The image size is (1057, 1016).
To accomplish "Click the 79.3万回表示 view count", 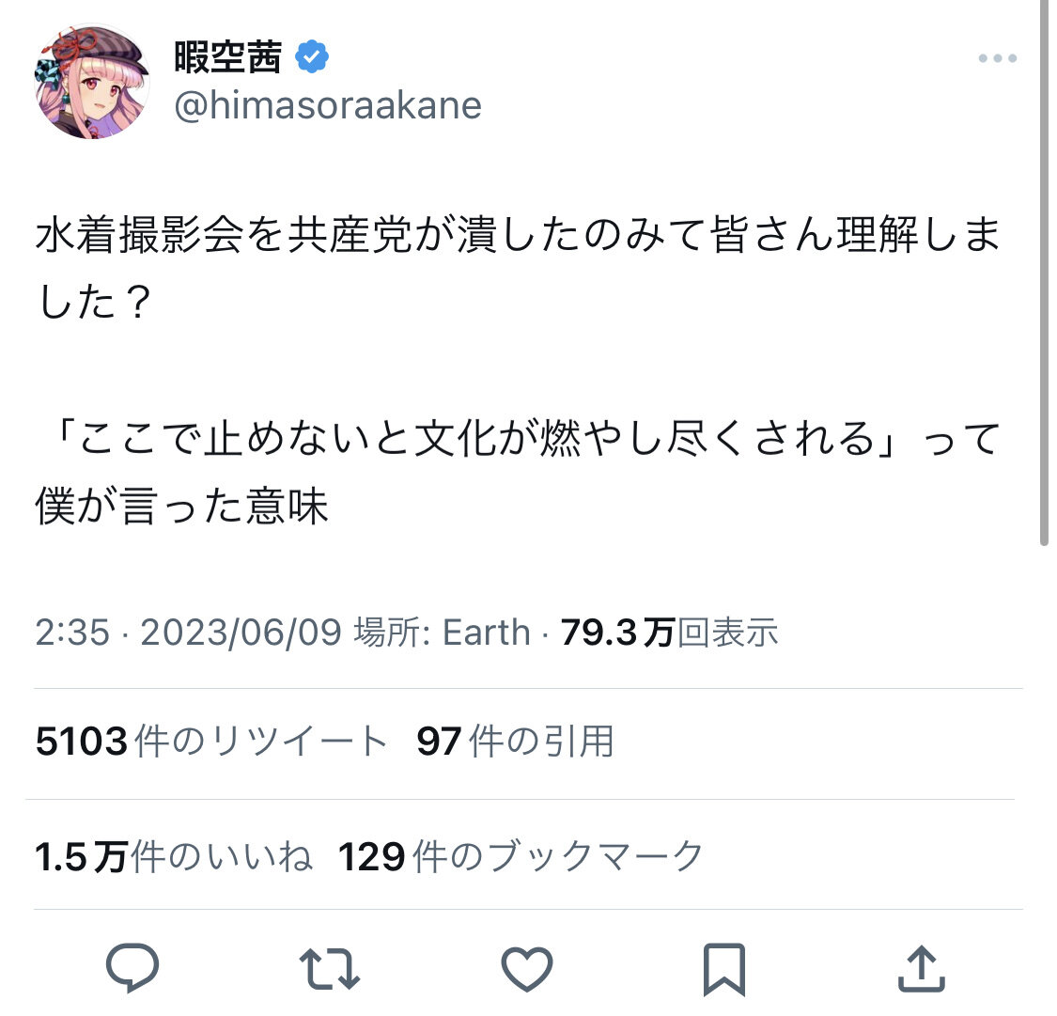I will [x=669, y=633].
